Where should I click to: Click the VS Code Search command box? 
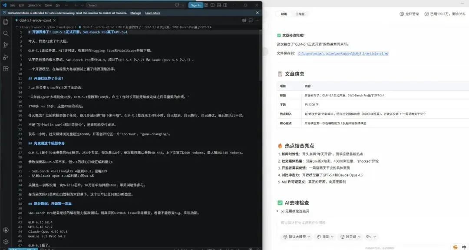click(x=129, y=5)
